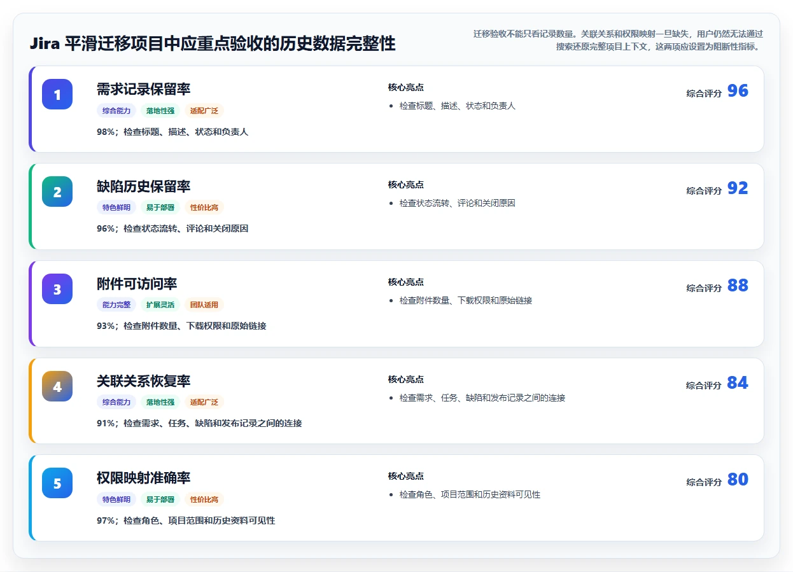The height and width of the screenshot is (572, 793).
Task: Click bullet 检查标题、描述、状态和负责人 under 核心亮点
Action: pos(457,106)
